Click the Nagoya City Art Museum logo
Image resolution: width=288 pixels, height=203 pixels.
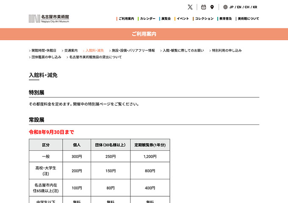point(49,19)
